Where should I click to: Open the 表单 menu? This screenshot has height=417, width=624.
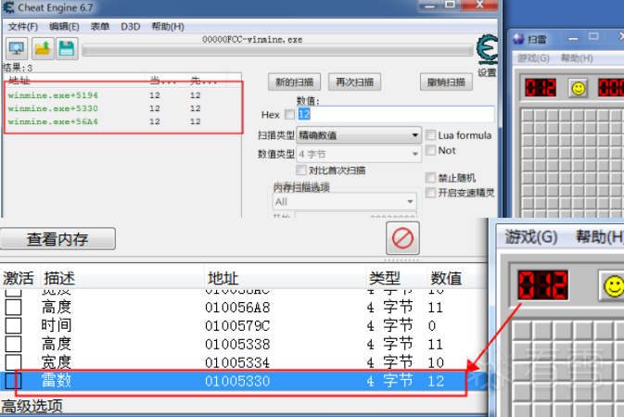pos(100,27)
